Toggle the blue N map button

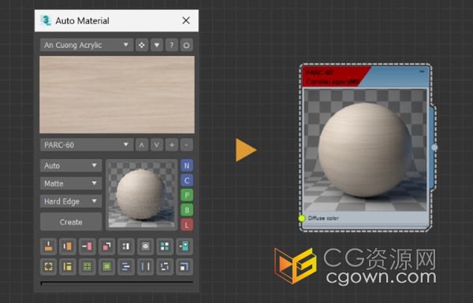tap(187, 165)
